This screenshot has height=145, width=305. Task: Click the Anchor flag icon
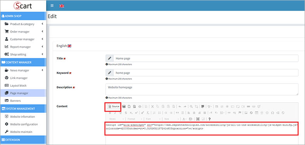pyautogui.click(x=240, y=113)
